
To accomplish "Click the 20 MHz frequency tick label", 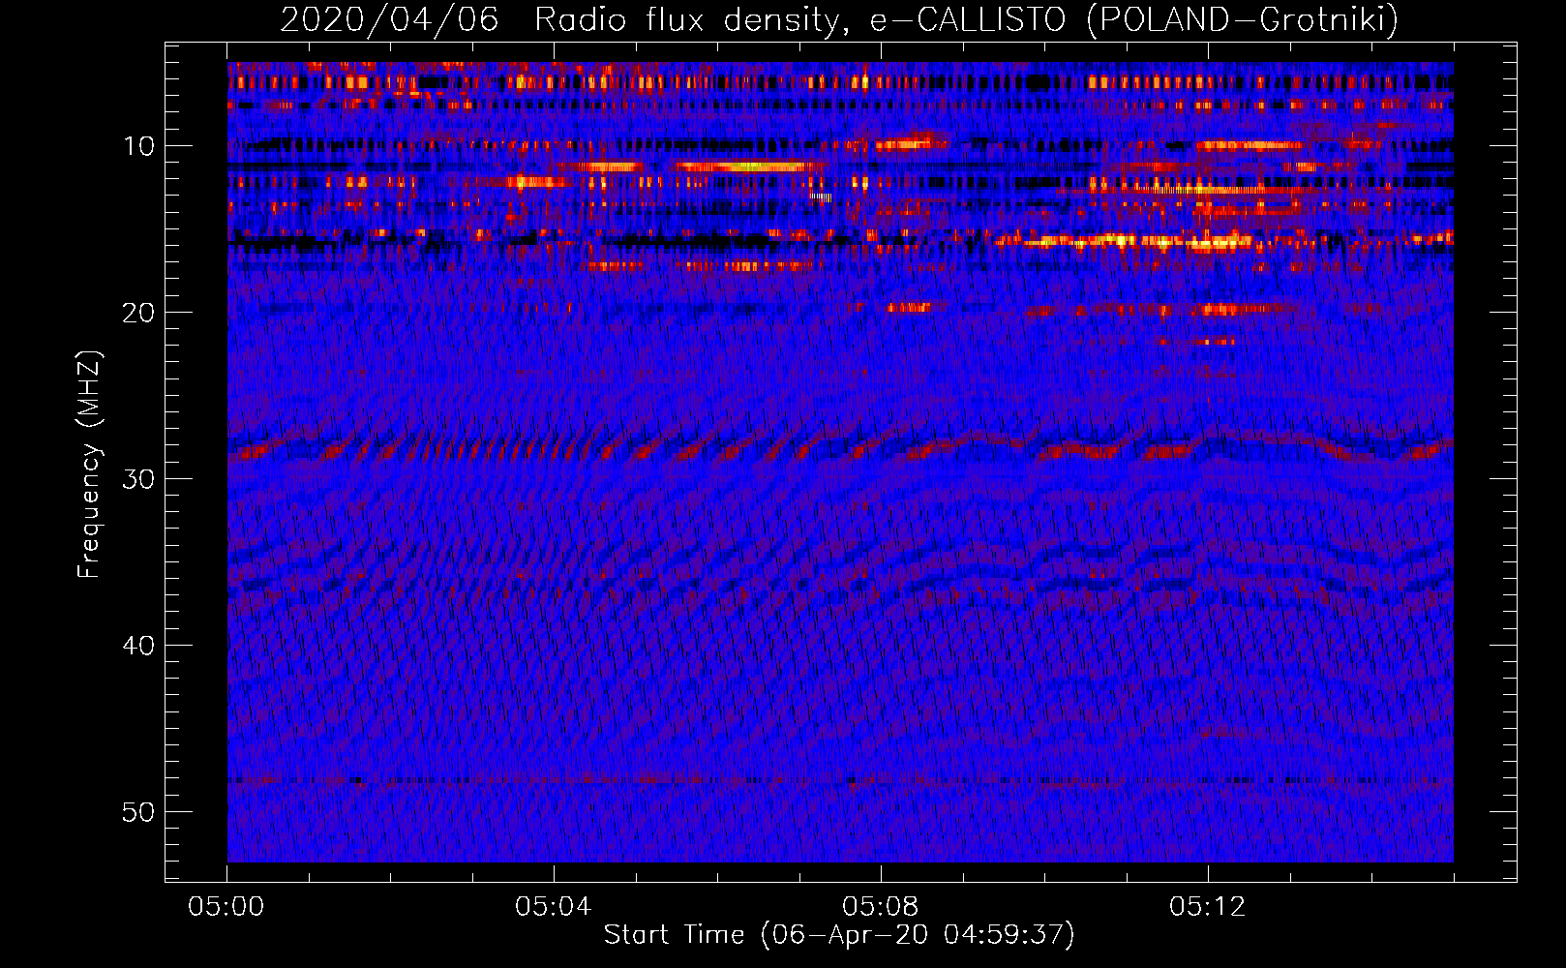I will coord(139,313).
